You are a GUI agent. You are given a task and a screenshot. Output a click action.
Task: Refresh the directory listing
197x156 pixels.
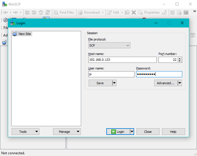click(x=48, y=12)
